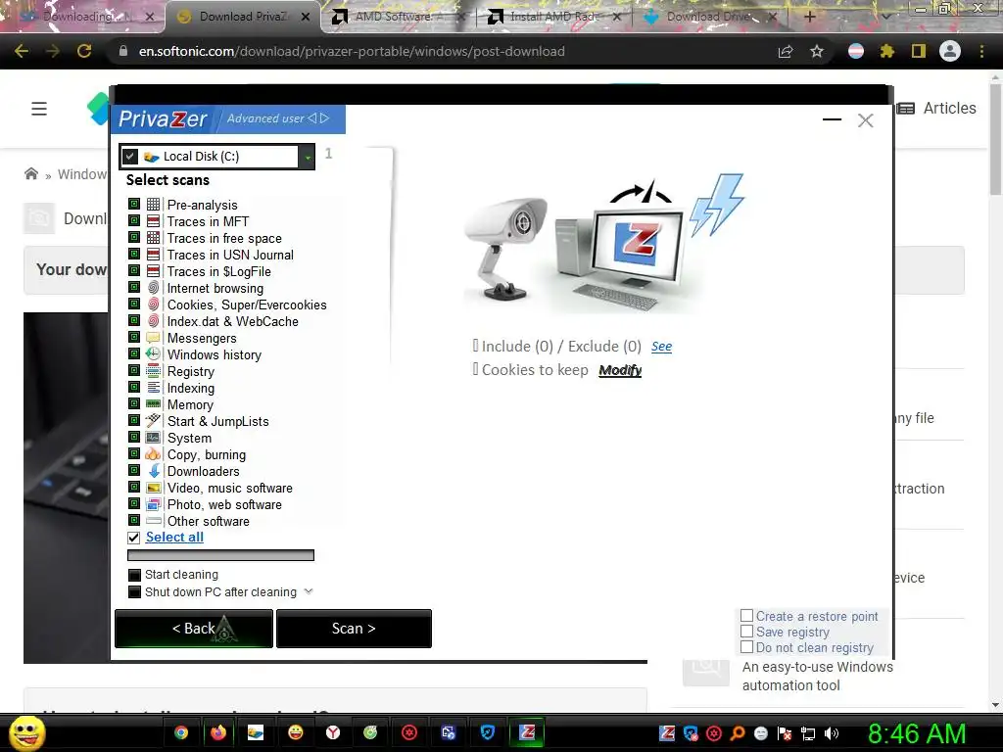Click the Chrome bookmark star icon

[817, 51]
